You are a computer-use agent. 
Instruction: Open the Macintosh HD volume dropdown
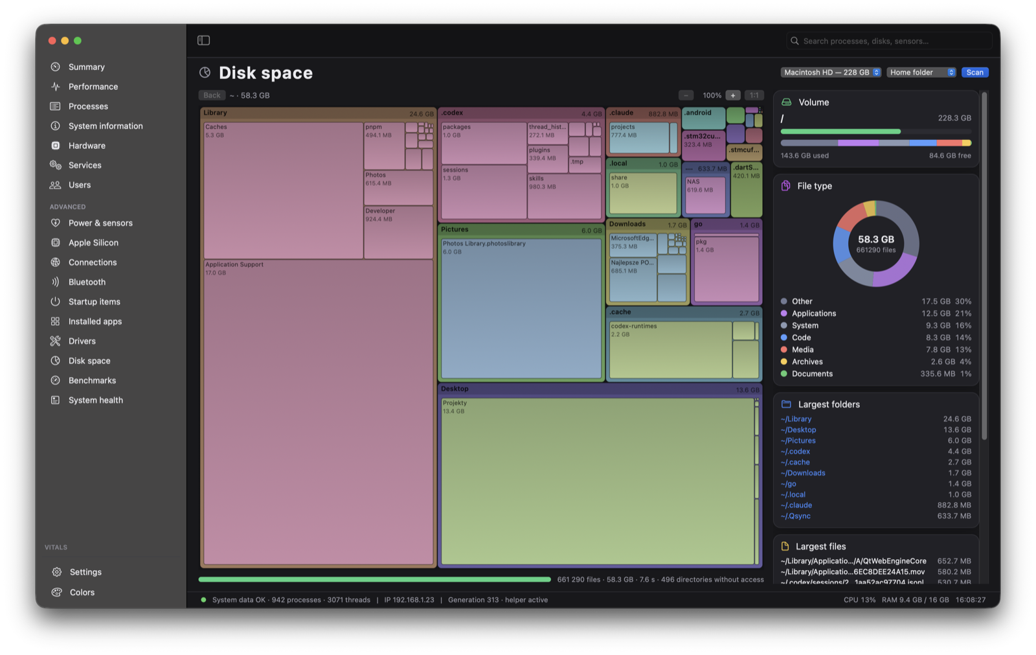click(x=831, y=73)
